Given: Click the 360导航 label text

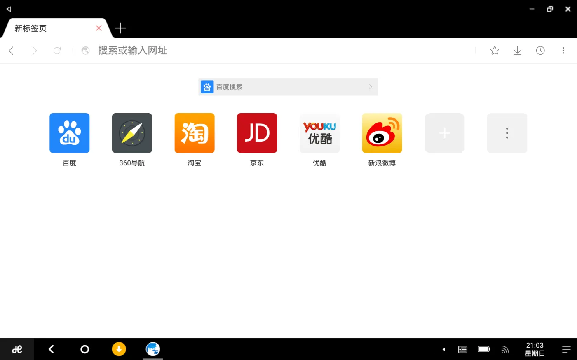Looking at the screenshot, I should [132, 163].
